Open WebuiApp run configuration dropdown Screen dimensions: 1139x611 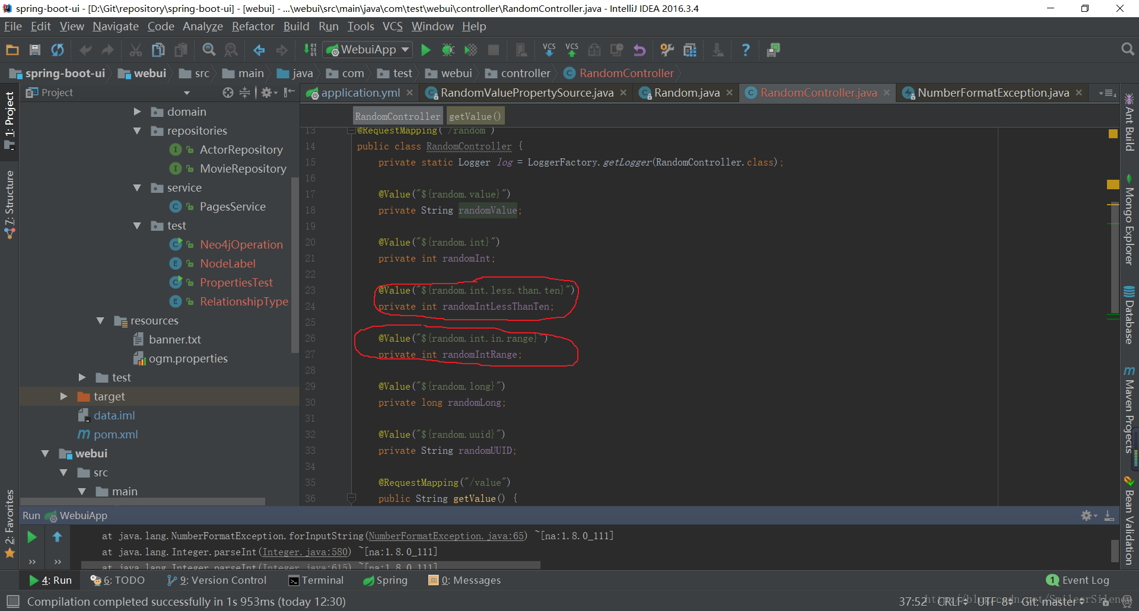tap(368, 50)
